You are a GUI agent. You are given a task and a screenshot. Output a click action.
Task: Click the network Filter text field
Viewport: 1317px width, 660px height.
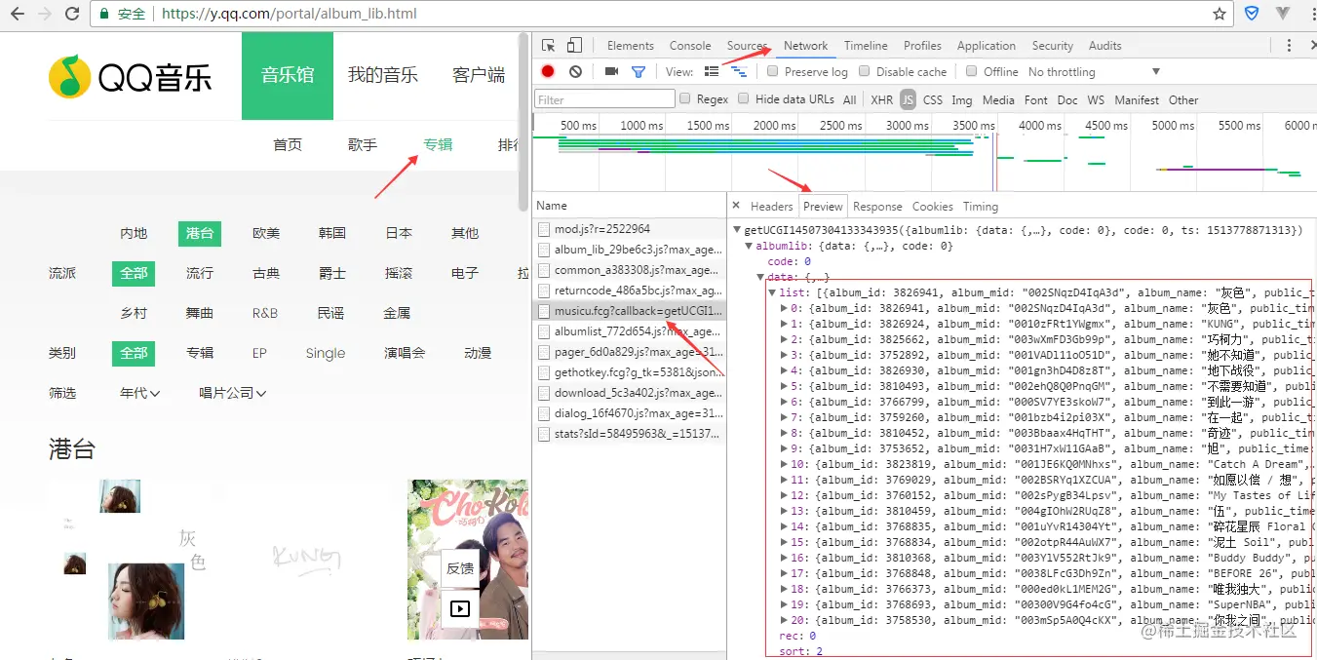(604, 99)
